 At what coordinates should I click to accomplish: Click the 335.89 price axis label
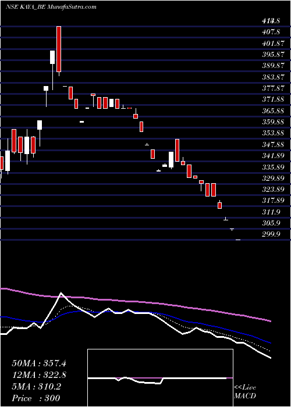[x=273, y=167]
